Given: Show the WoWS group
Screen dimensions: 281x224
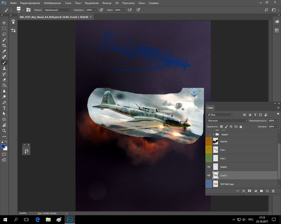Looking at the screenshot, I should [209, 134].
